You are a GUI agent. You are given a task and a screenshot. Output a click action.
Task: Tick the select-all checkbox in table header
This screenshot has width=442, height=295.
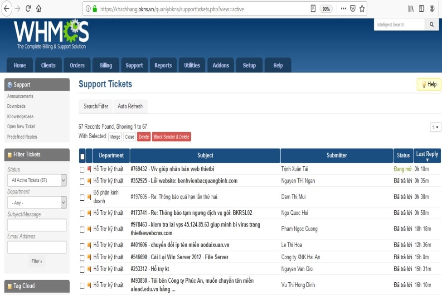click(82, 156)
